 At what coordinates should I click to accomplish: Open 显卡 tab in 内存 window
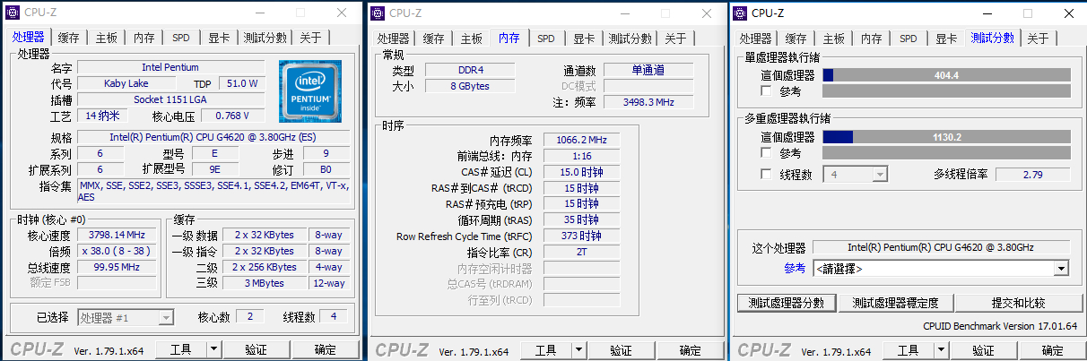584,39
